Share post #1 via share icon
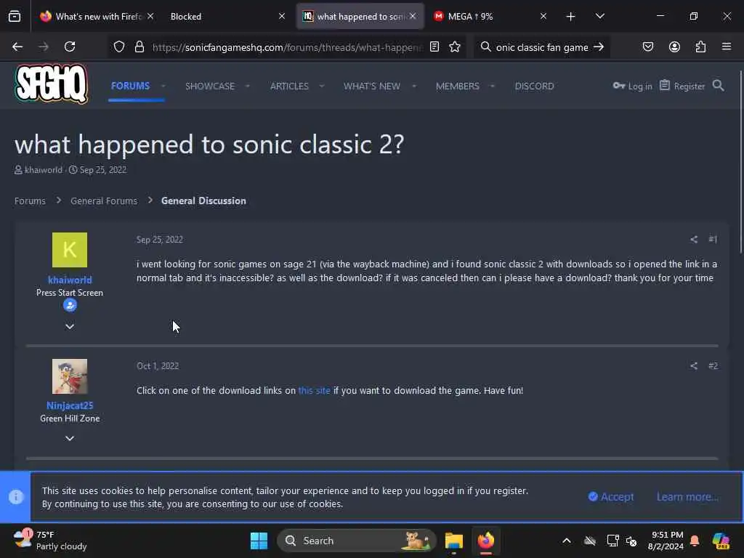The width and height of the screenshot is (744, 558). [694, 240]
